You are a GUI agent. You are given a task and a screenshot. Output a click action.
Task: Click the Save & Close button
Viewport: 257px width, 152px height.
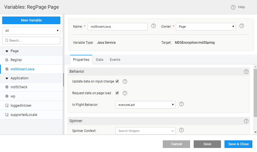coord(238,144)
